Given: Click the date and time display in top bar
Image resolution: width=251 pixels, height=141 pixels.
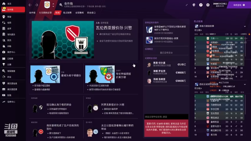Looking at the screenshot, I should (x=220, y=5).
